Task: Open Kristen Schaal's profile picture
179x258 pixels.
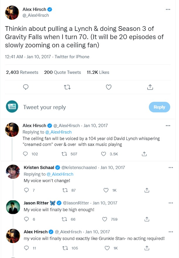Action: (x=13, y=172)
